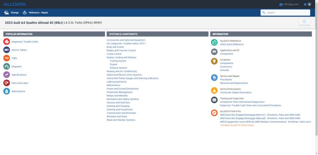Open Cruise Control system
The image size is (318, 155).
point(114,54)
